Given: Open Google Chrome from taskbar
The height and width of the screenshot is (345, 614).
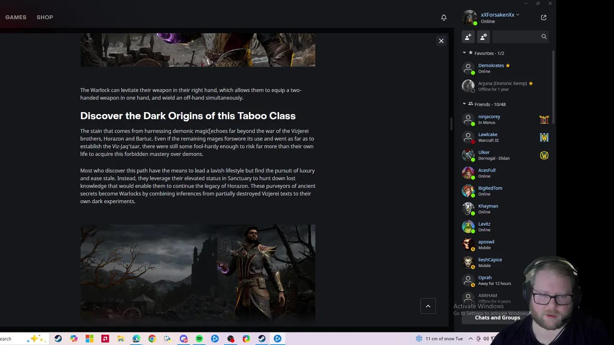Looking at the screenshot, I should click(152, 339).
